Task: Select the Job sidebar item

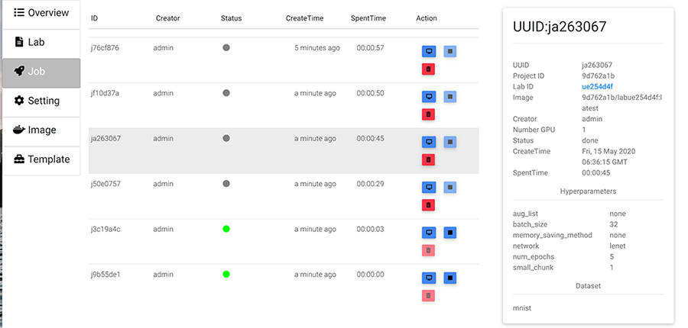Action: click(41, 72)
